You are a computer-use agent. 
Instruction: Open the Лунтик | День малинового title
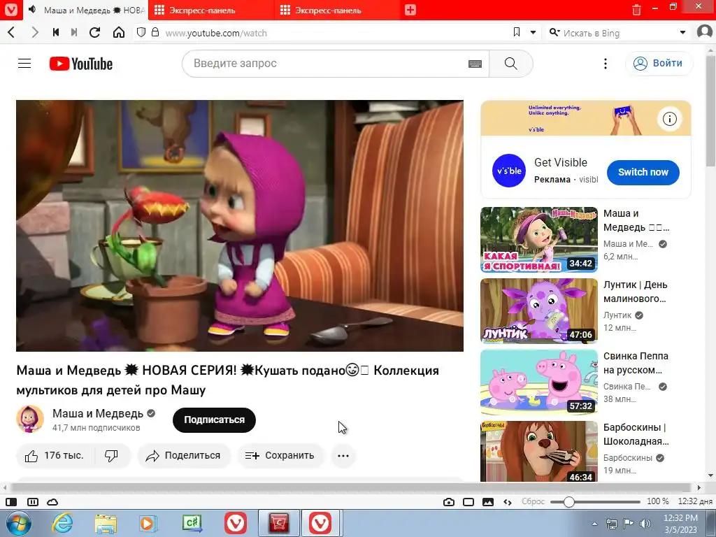[635, 292]
